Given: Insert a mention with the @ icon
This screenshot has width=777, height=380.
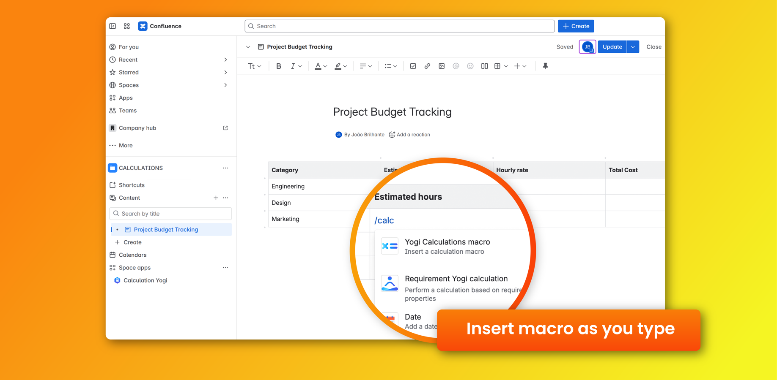Looking at the screenshot, I should pos(456,66).
